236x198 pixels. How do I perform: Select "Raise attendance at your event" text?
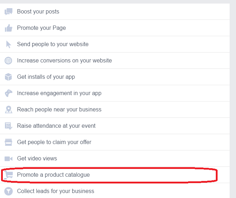click(56, 126)
